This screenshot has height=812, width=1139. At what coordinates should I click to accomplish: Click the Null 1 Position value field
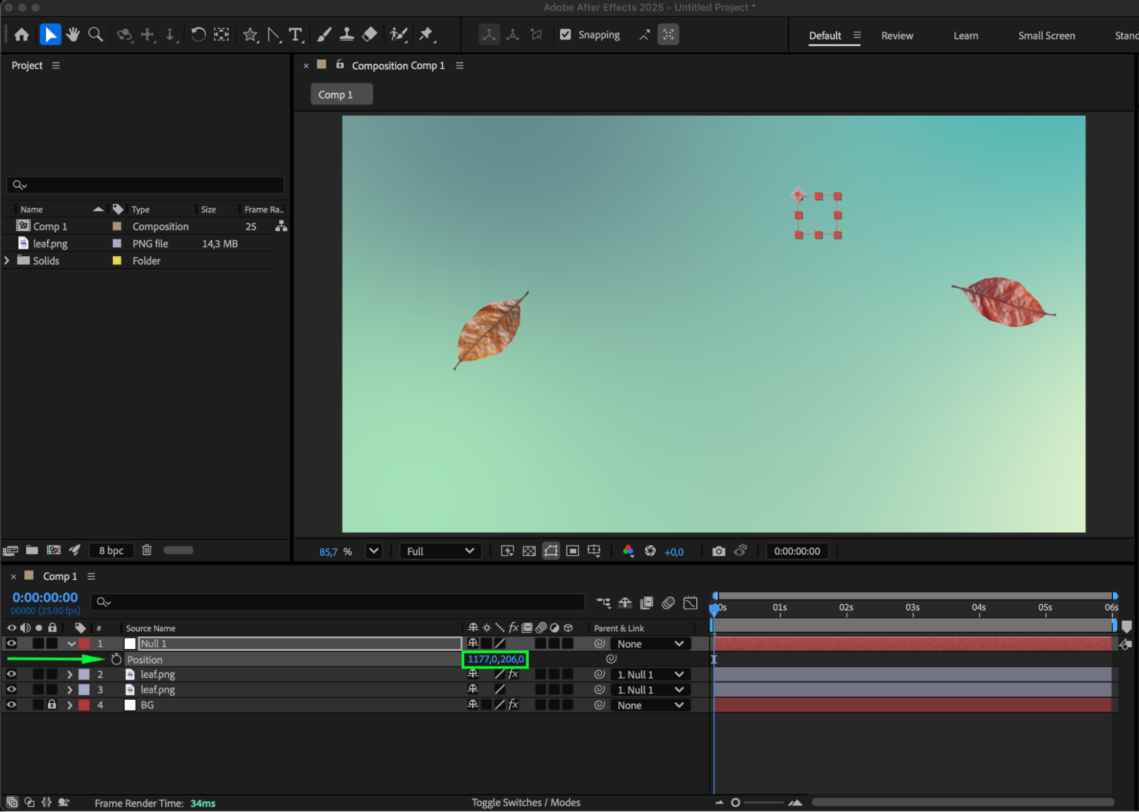(495, 659)
